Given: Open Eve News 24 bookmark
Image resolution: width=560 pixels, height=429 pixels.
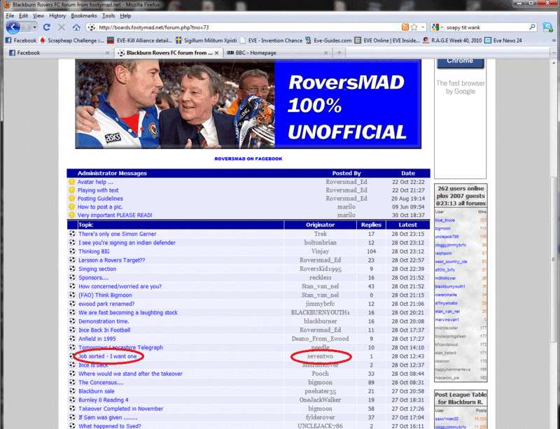Looking at the screenshot, I should pyautogui.click(x=503, y=41).
